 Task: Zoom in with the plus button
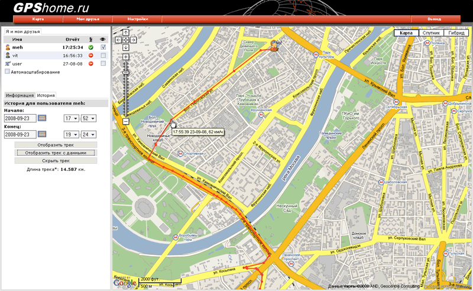126,57
